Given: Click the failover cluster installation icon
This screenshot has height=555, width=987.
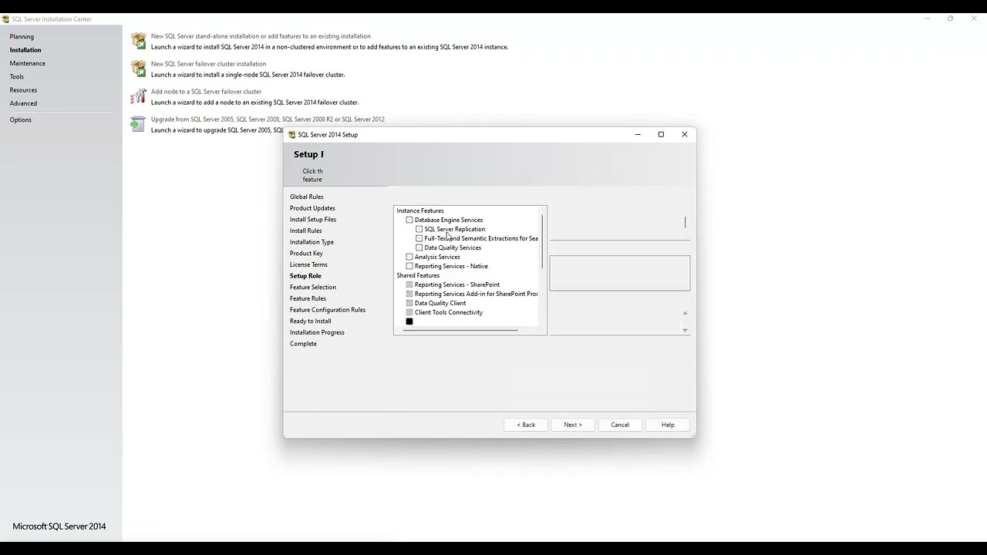Looking at the screenshot, I should point(138,69).
